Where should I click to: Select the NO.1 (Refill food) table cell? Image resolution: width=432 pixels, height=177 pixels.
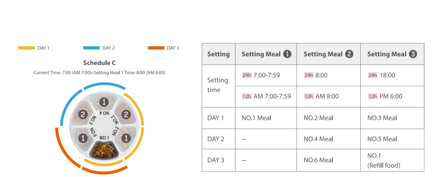coord(392,160)
